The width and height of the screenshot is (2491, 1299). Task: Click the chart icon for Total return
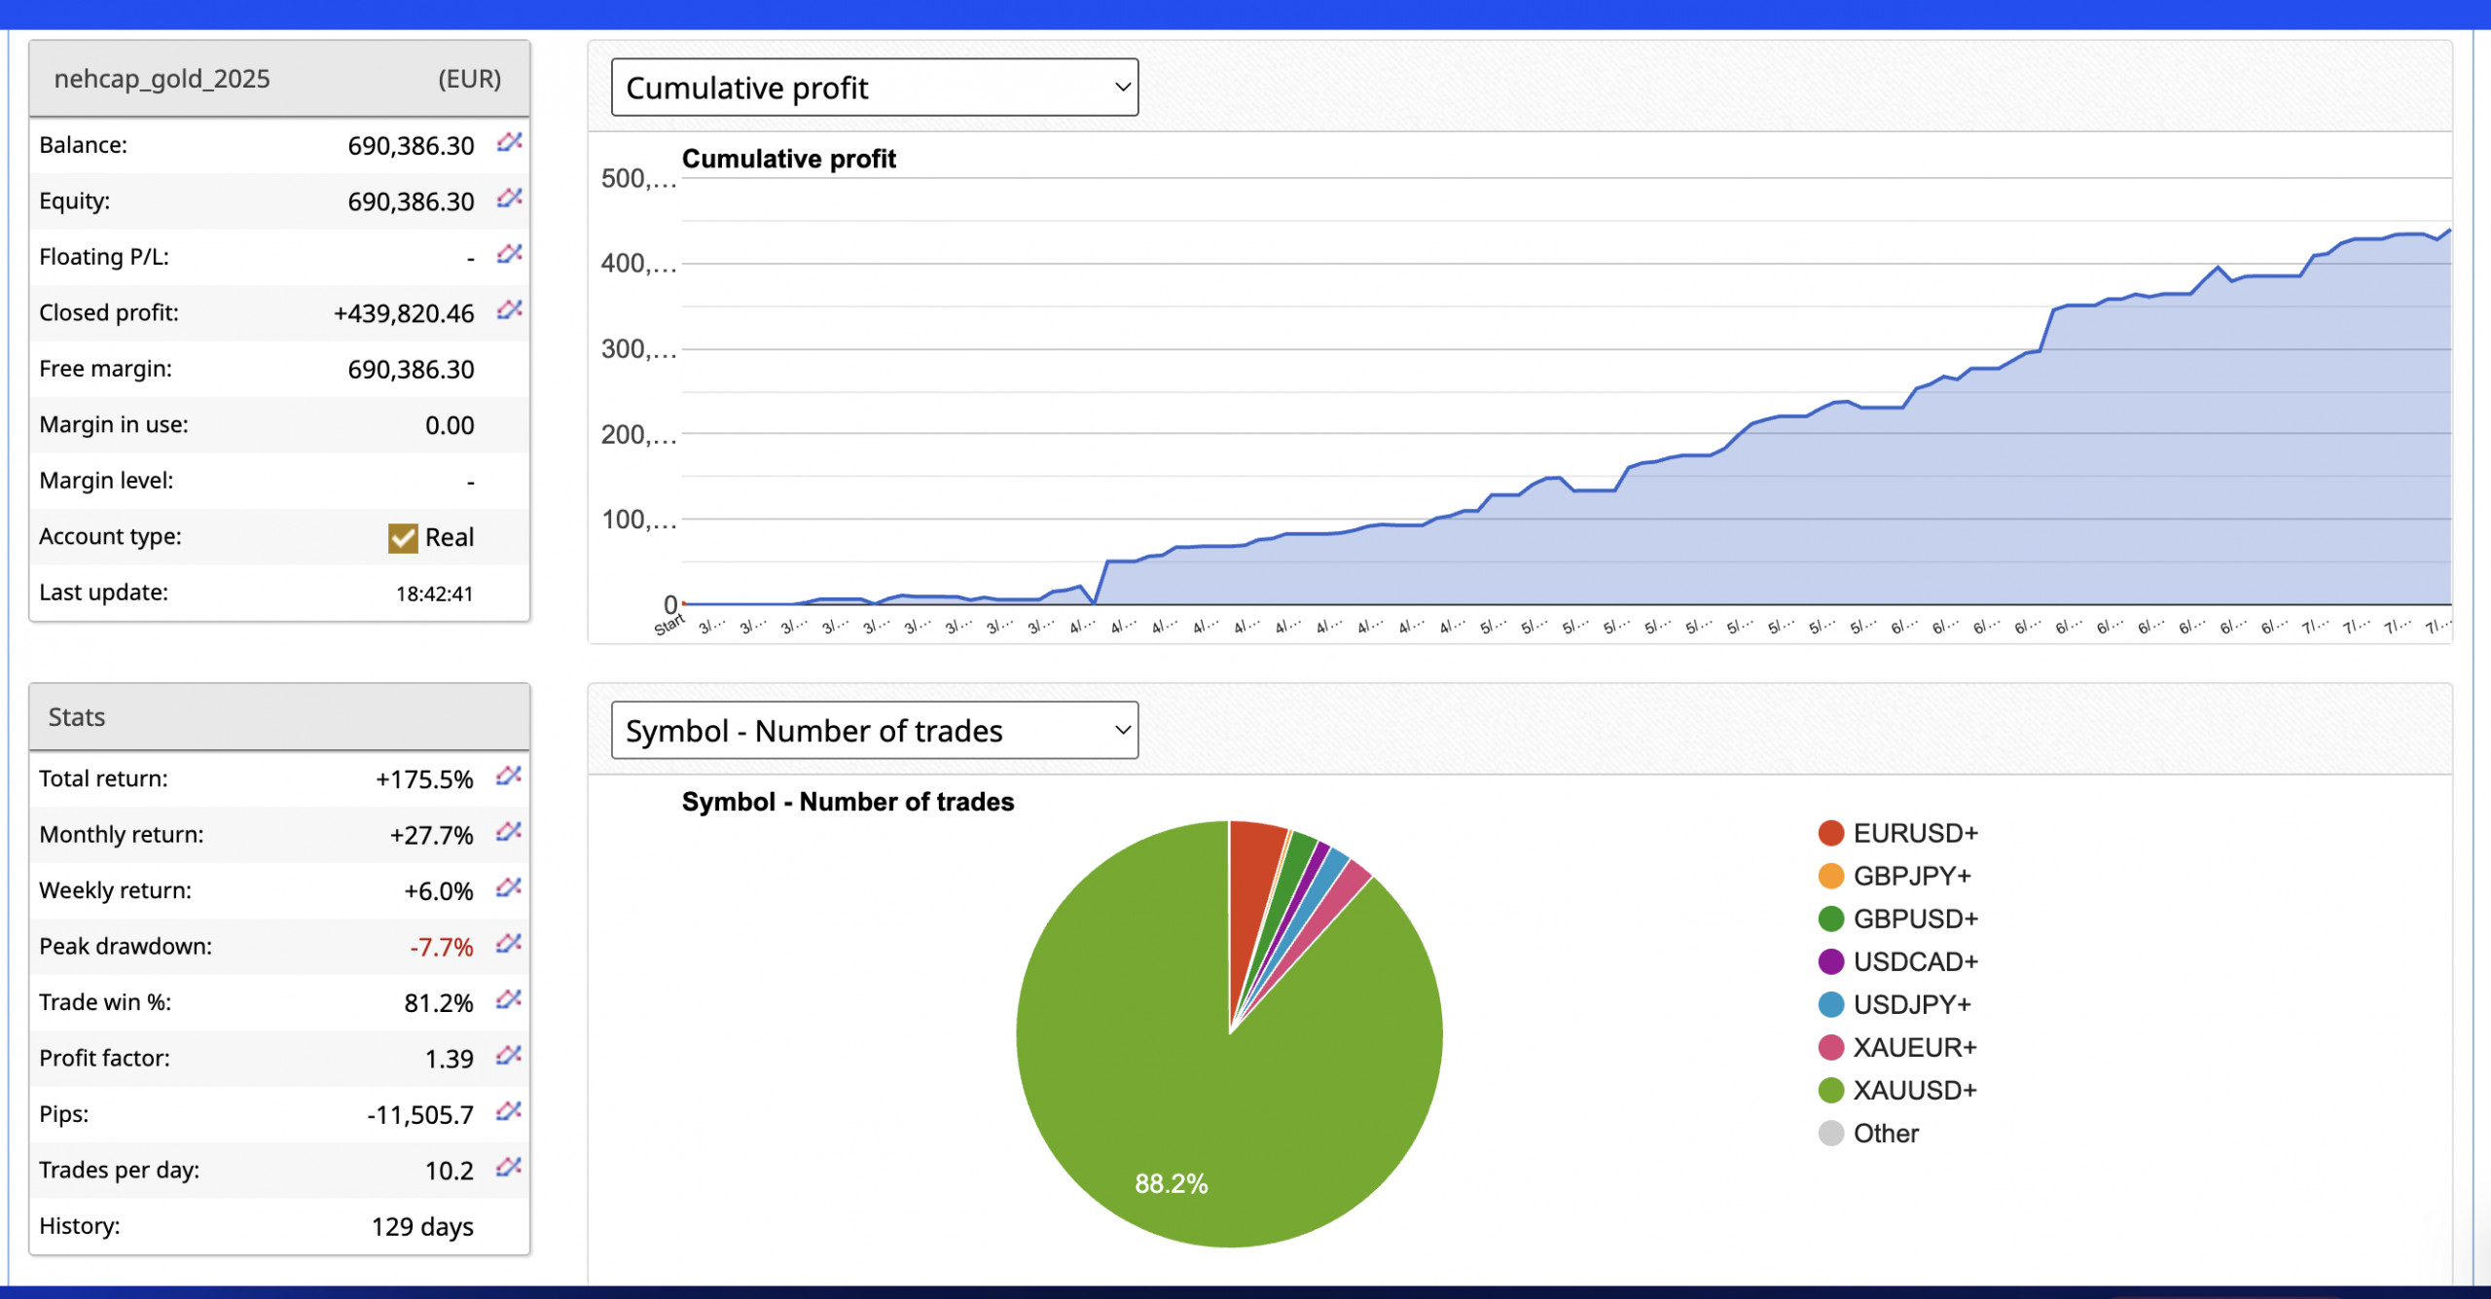[508, 776]
